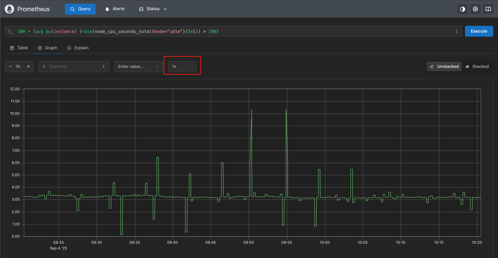Image resolution: width=498 pixels, height=258 pixels.
Task: Switch graph to Stacked mode
Action: point(477,67)
